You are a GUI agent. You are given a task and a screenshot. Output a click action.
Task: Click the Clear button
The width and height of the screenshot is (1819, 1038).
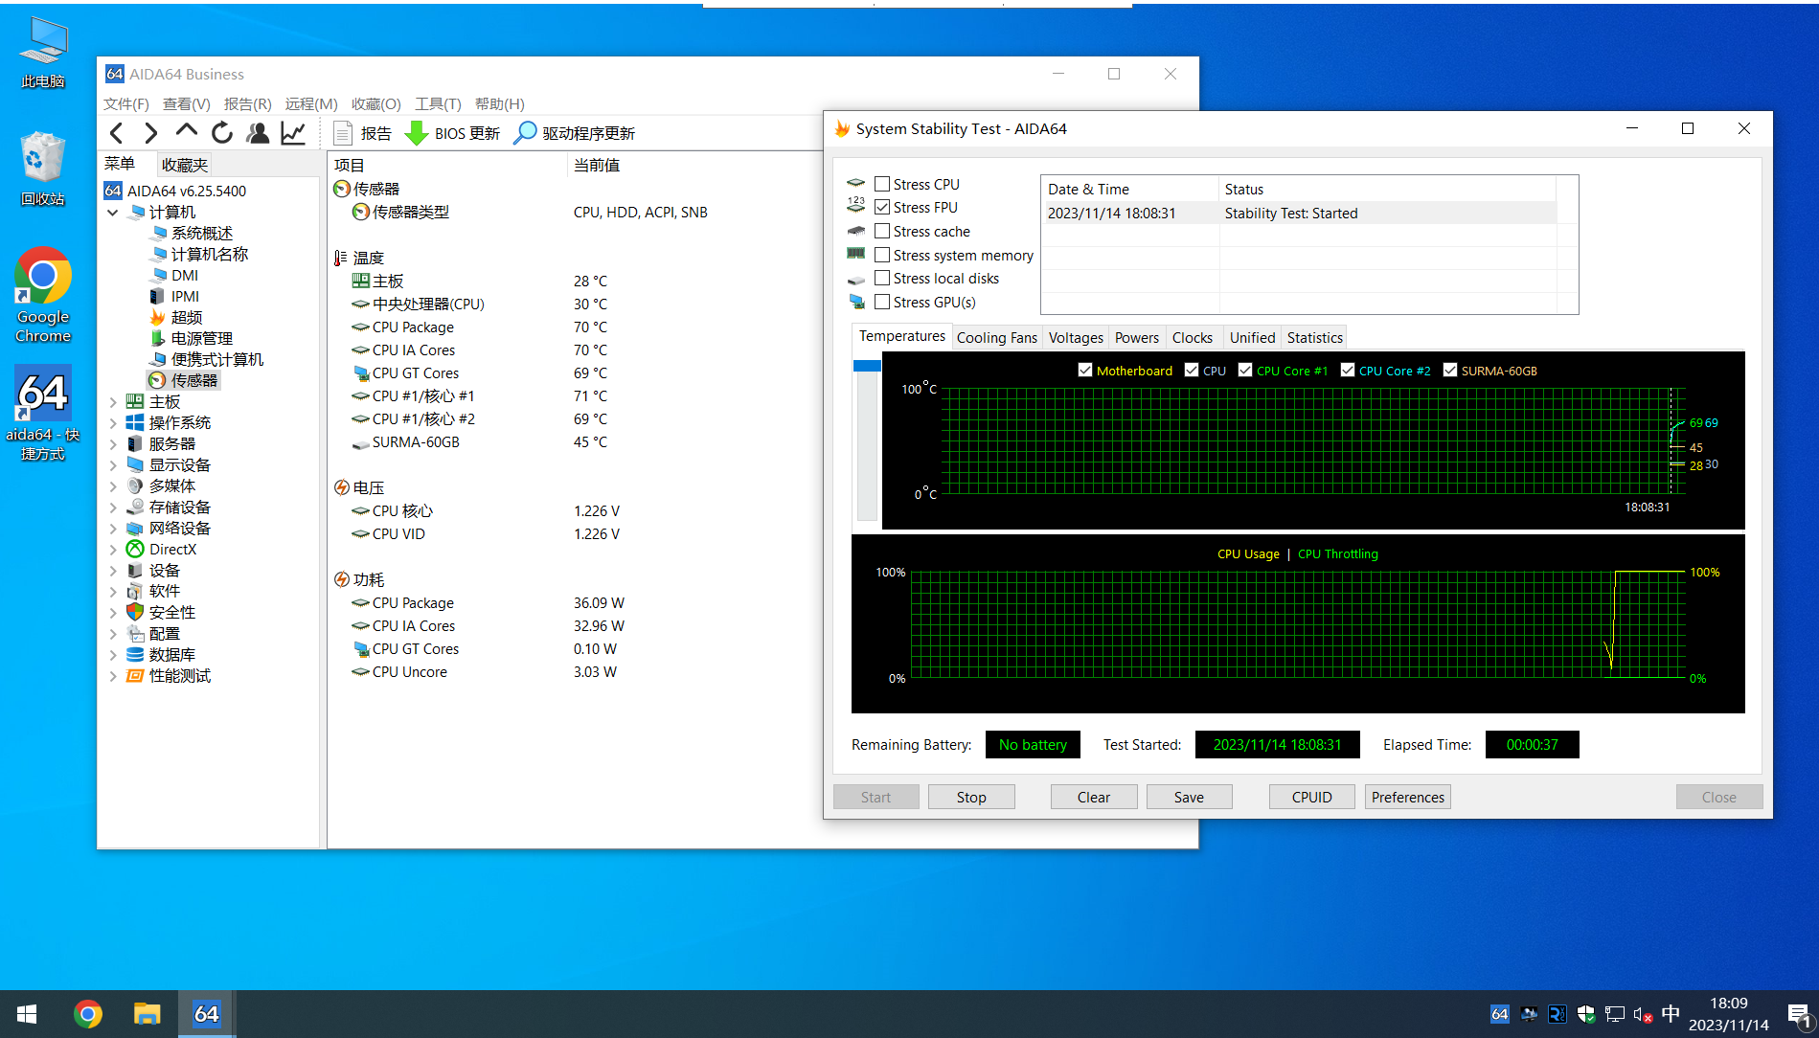1094,797
